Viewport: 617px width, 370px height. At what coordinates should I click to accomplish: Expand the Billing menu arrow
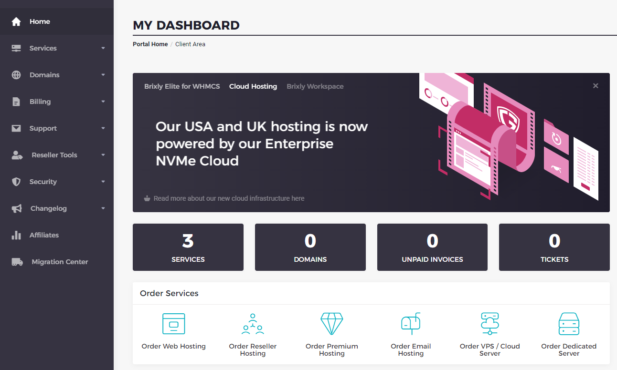pyautogui.click(x=103, y=102)
